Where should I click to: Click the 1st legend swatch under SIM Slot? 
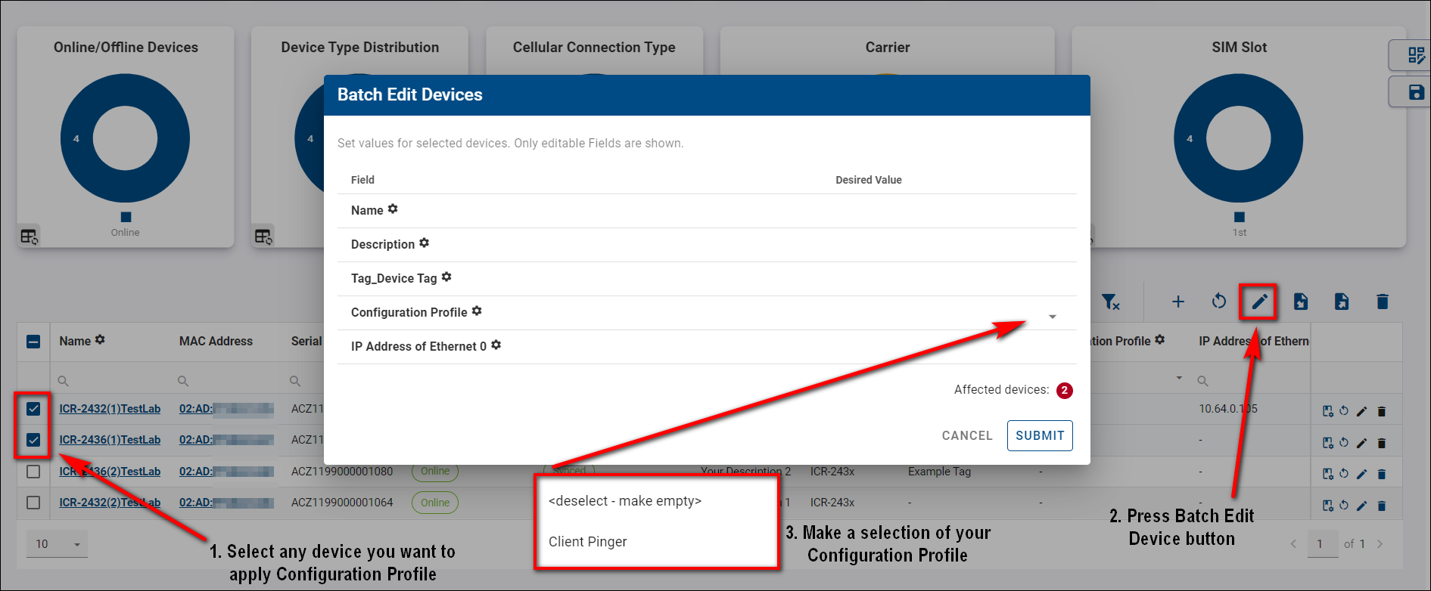(x=1239, y=217)
